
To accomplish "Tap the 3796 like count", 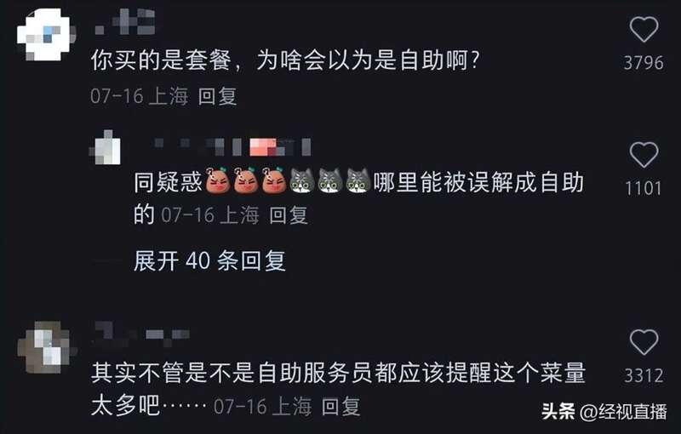I will [x=644, y=63].
